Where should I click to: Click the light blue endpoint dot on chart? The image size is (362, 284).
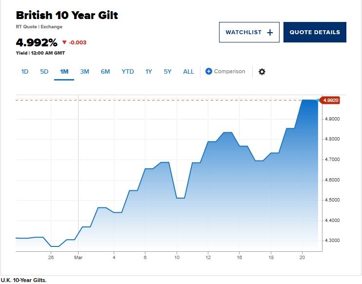click(x=318, y=100)
